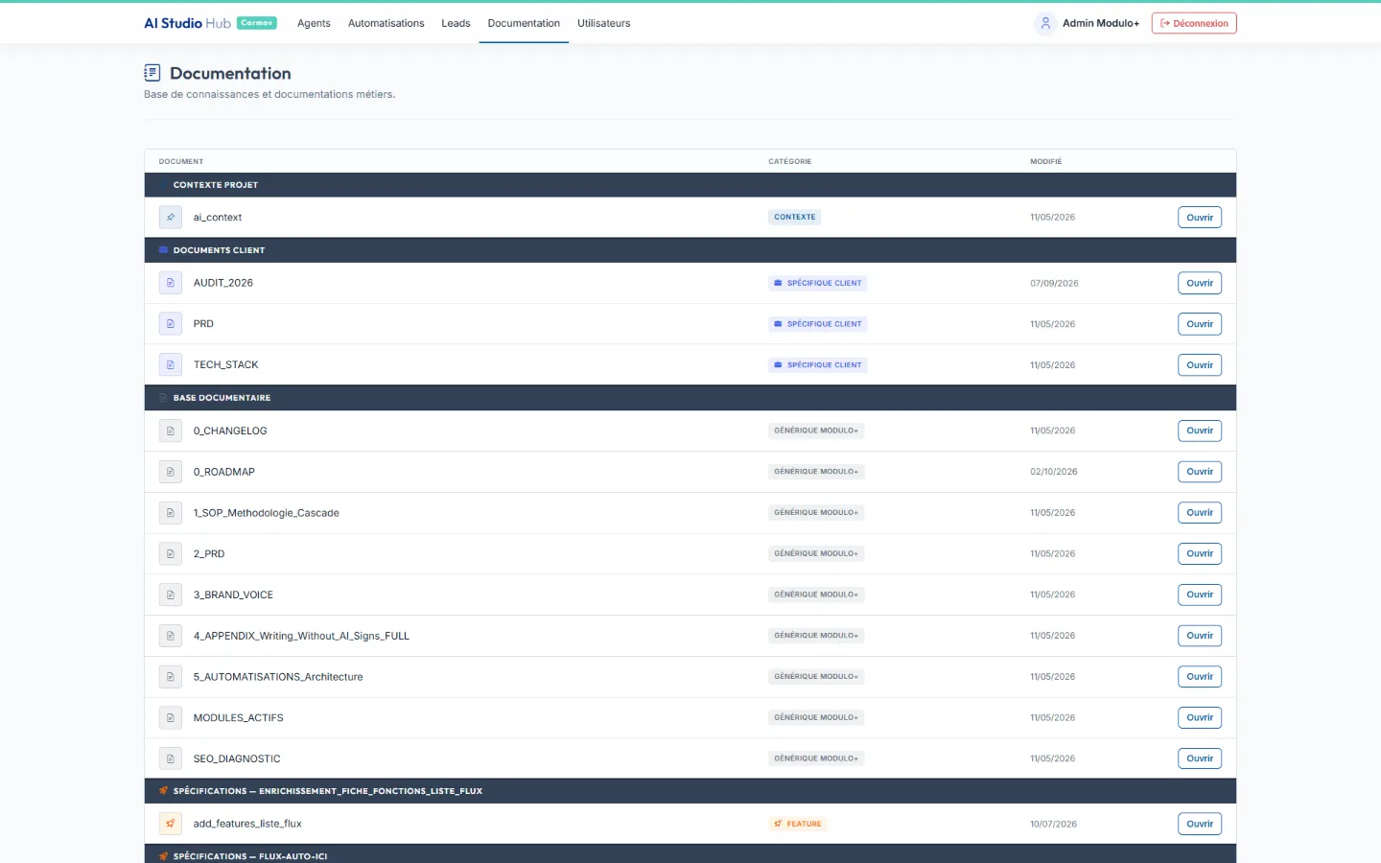Click Ouvrir on the TECH_STACK row

pos(1200,365)
